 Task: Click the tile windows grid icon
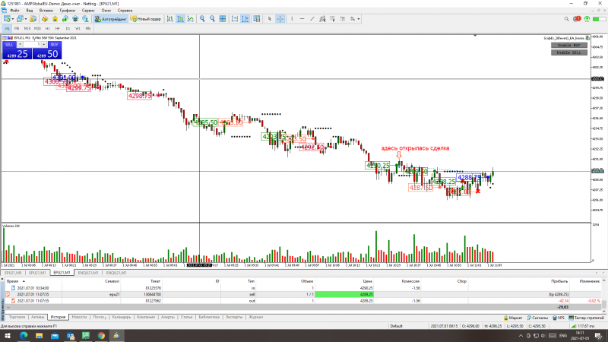[x=223, y=18]
